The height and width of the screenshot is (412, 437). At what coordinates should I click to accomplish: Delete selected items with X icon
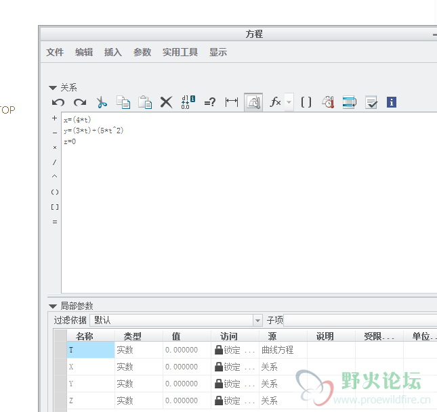pos(167,102)
